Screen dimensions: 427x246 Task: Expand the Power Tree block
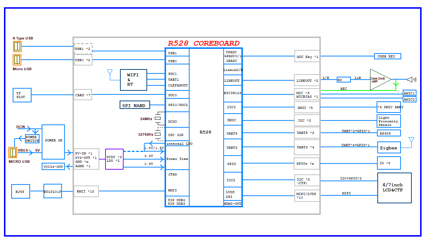tap(177, 159)
